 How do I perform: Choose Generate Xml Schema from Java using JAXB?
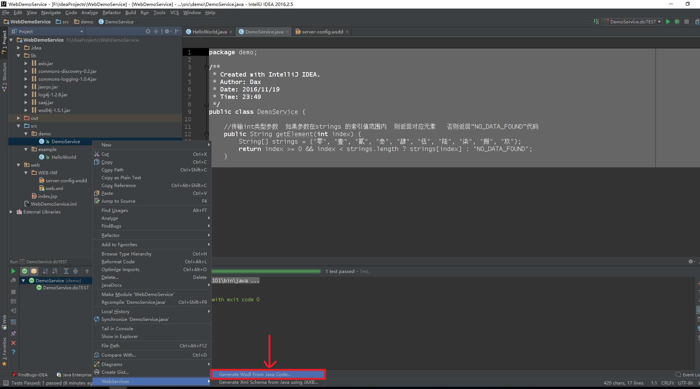[268, 382]
